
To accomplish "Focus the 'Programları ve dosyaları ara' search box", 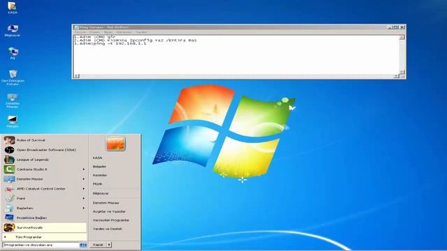I will [x=41, y=245].
